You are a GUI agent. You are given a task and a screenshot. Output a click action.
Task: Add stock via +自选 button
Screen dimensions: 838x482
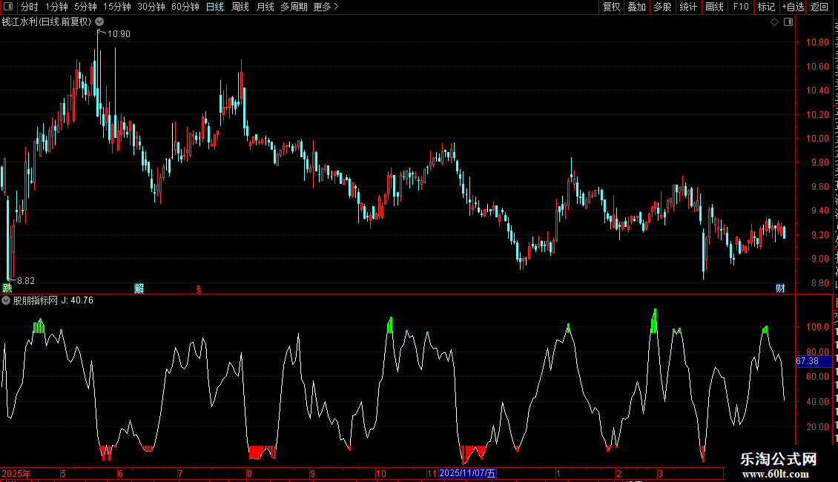click(793, 7)
